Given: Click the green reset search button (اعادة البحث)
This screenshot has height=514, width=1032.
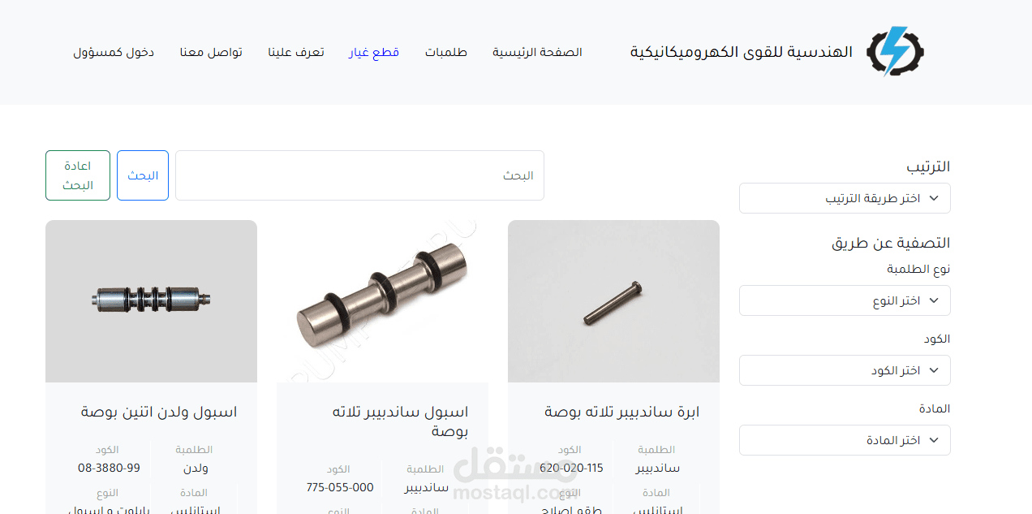Looking at the screenshot, I should [78, 175].
